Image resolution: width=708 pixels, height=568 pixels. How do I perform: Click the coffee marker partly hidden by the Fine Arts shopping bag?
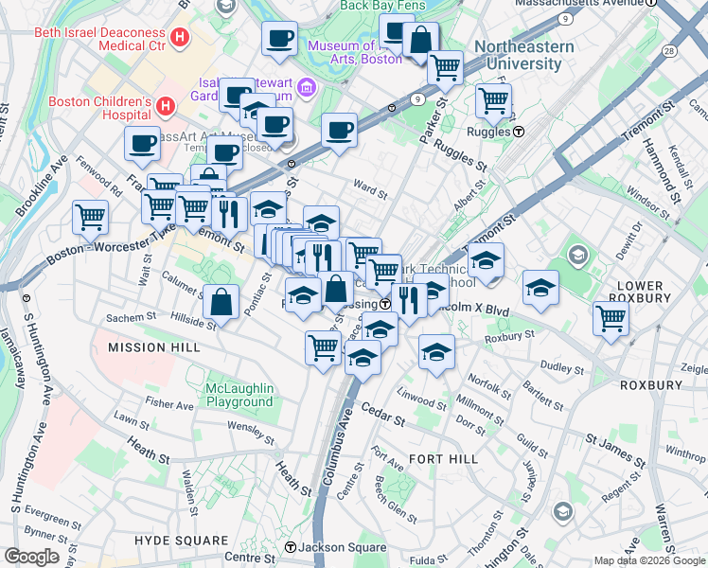point(394,30)
